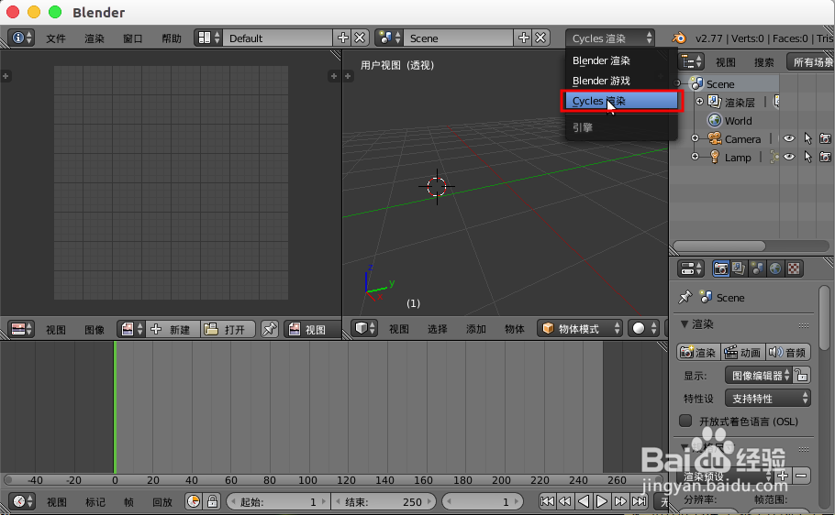Open the viewport shading selector sphere
This screenshot has width=835, height=515.
(x=643, y=328)
